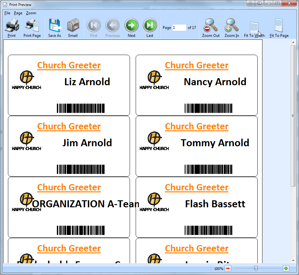Click the title bar arrow-in-box icon
The height and width of the screenshot is (275, 299).
coord(259,3)
